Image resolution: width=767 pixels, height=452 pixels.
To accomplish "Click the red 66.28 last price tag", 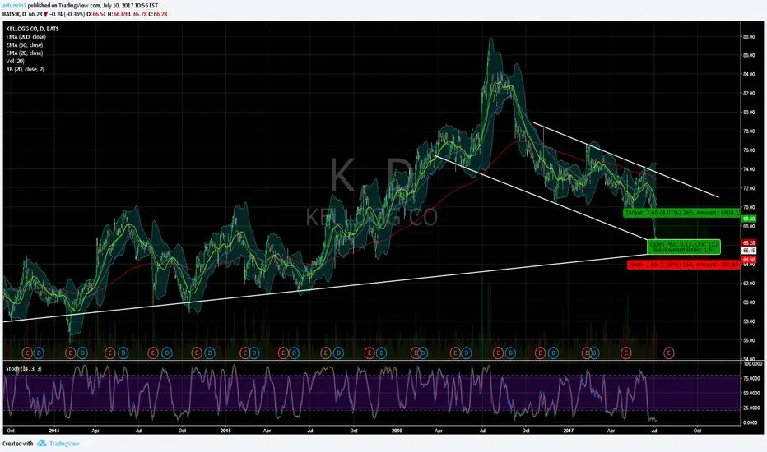I will click(749, 243).
